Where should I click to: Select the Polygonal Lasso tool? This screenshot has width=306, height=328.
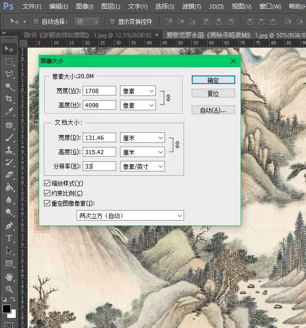[9, 74]
